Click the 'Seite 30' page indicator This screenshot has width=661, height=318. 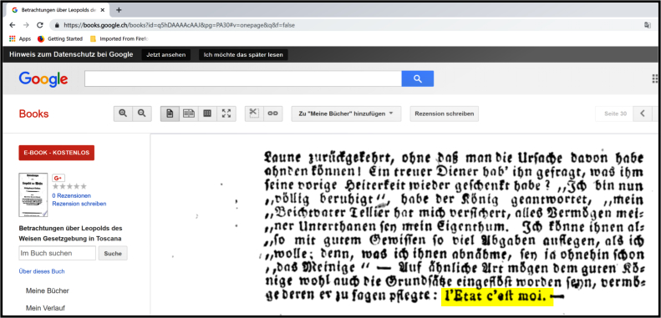tap(615, 114)
